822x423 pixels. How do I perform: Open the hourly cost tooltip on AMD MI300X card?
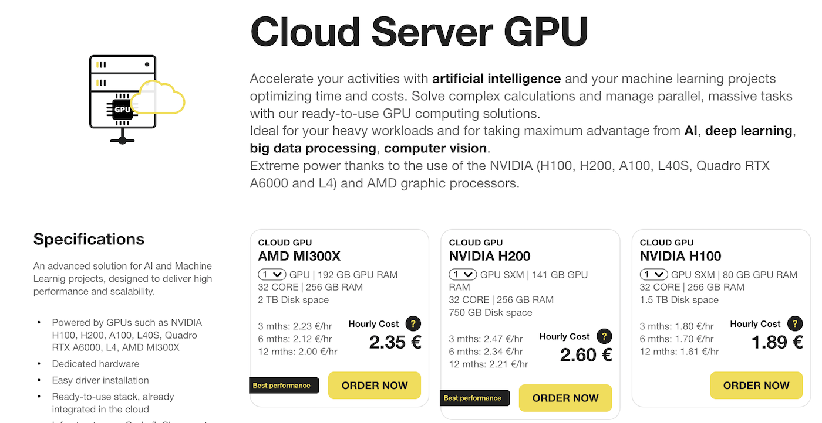click(x=412, y=323)
